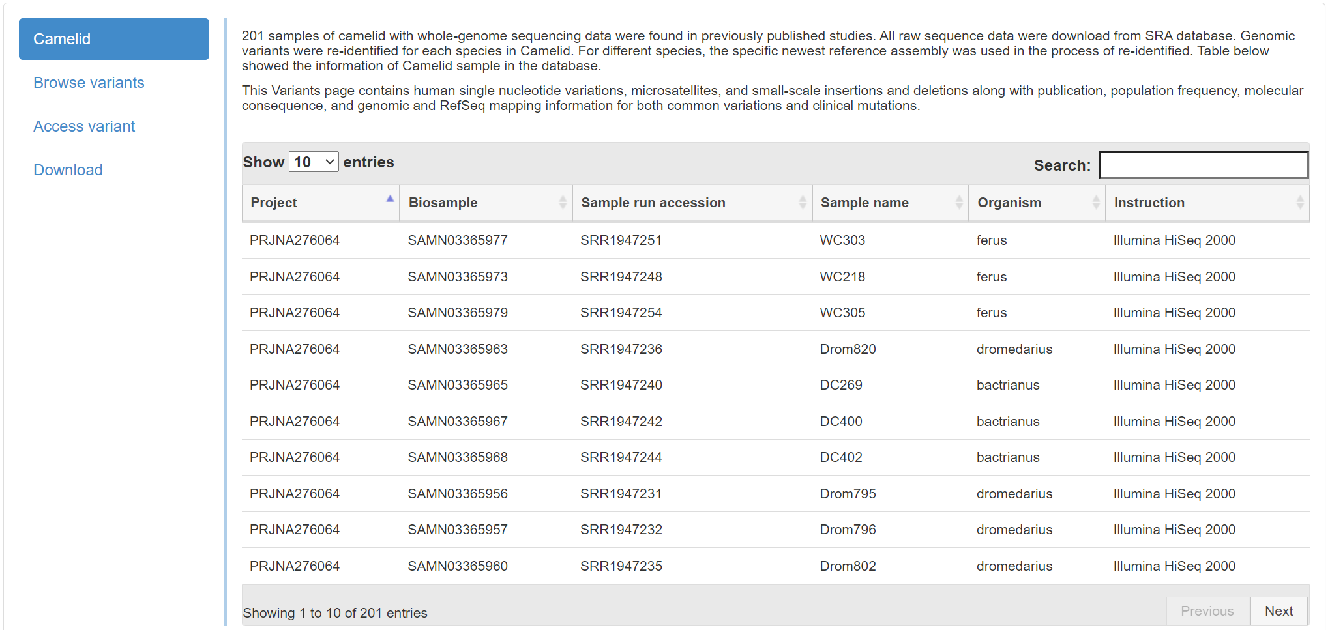The image size is (1330, 630).
Task: Click the bold Show label
Action: [263, 162]
